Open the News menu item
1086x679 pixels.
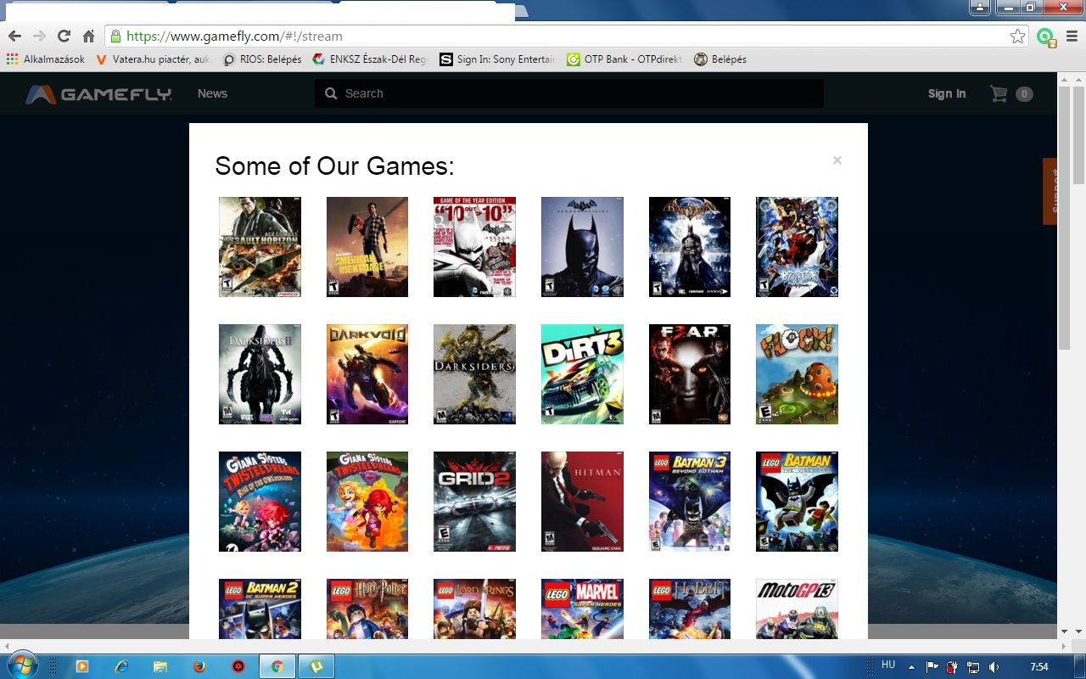[212, 93]
